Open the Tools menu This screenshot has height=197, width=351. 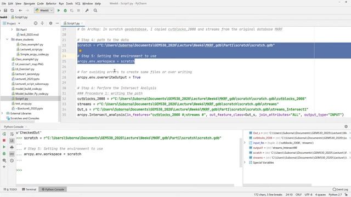tap(70, 4)
